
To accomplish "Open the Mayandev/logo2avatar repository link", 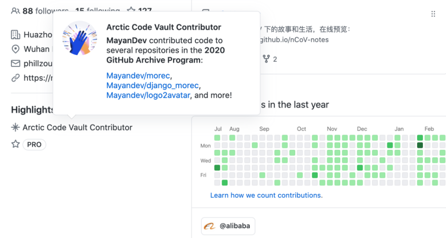I will [148, 95].
